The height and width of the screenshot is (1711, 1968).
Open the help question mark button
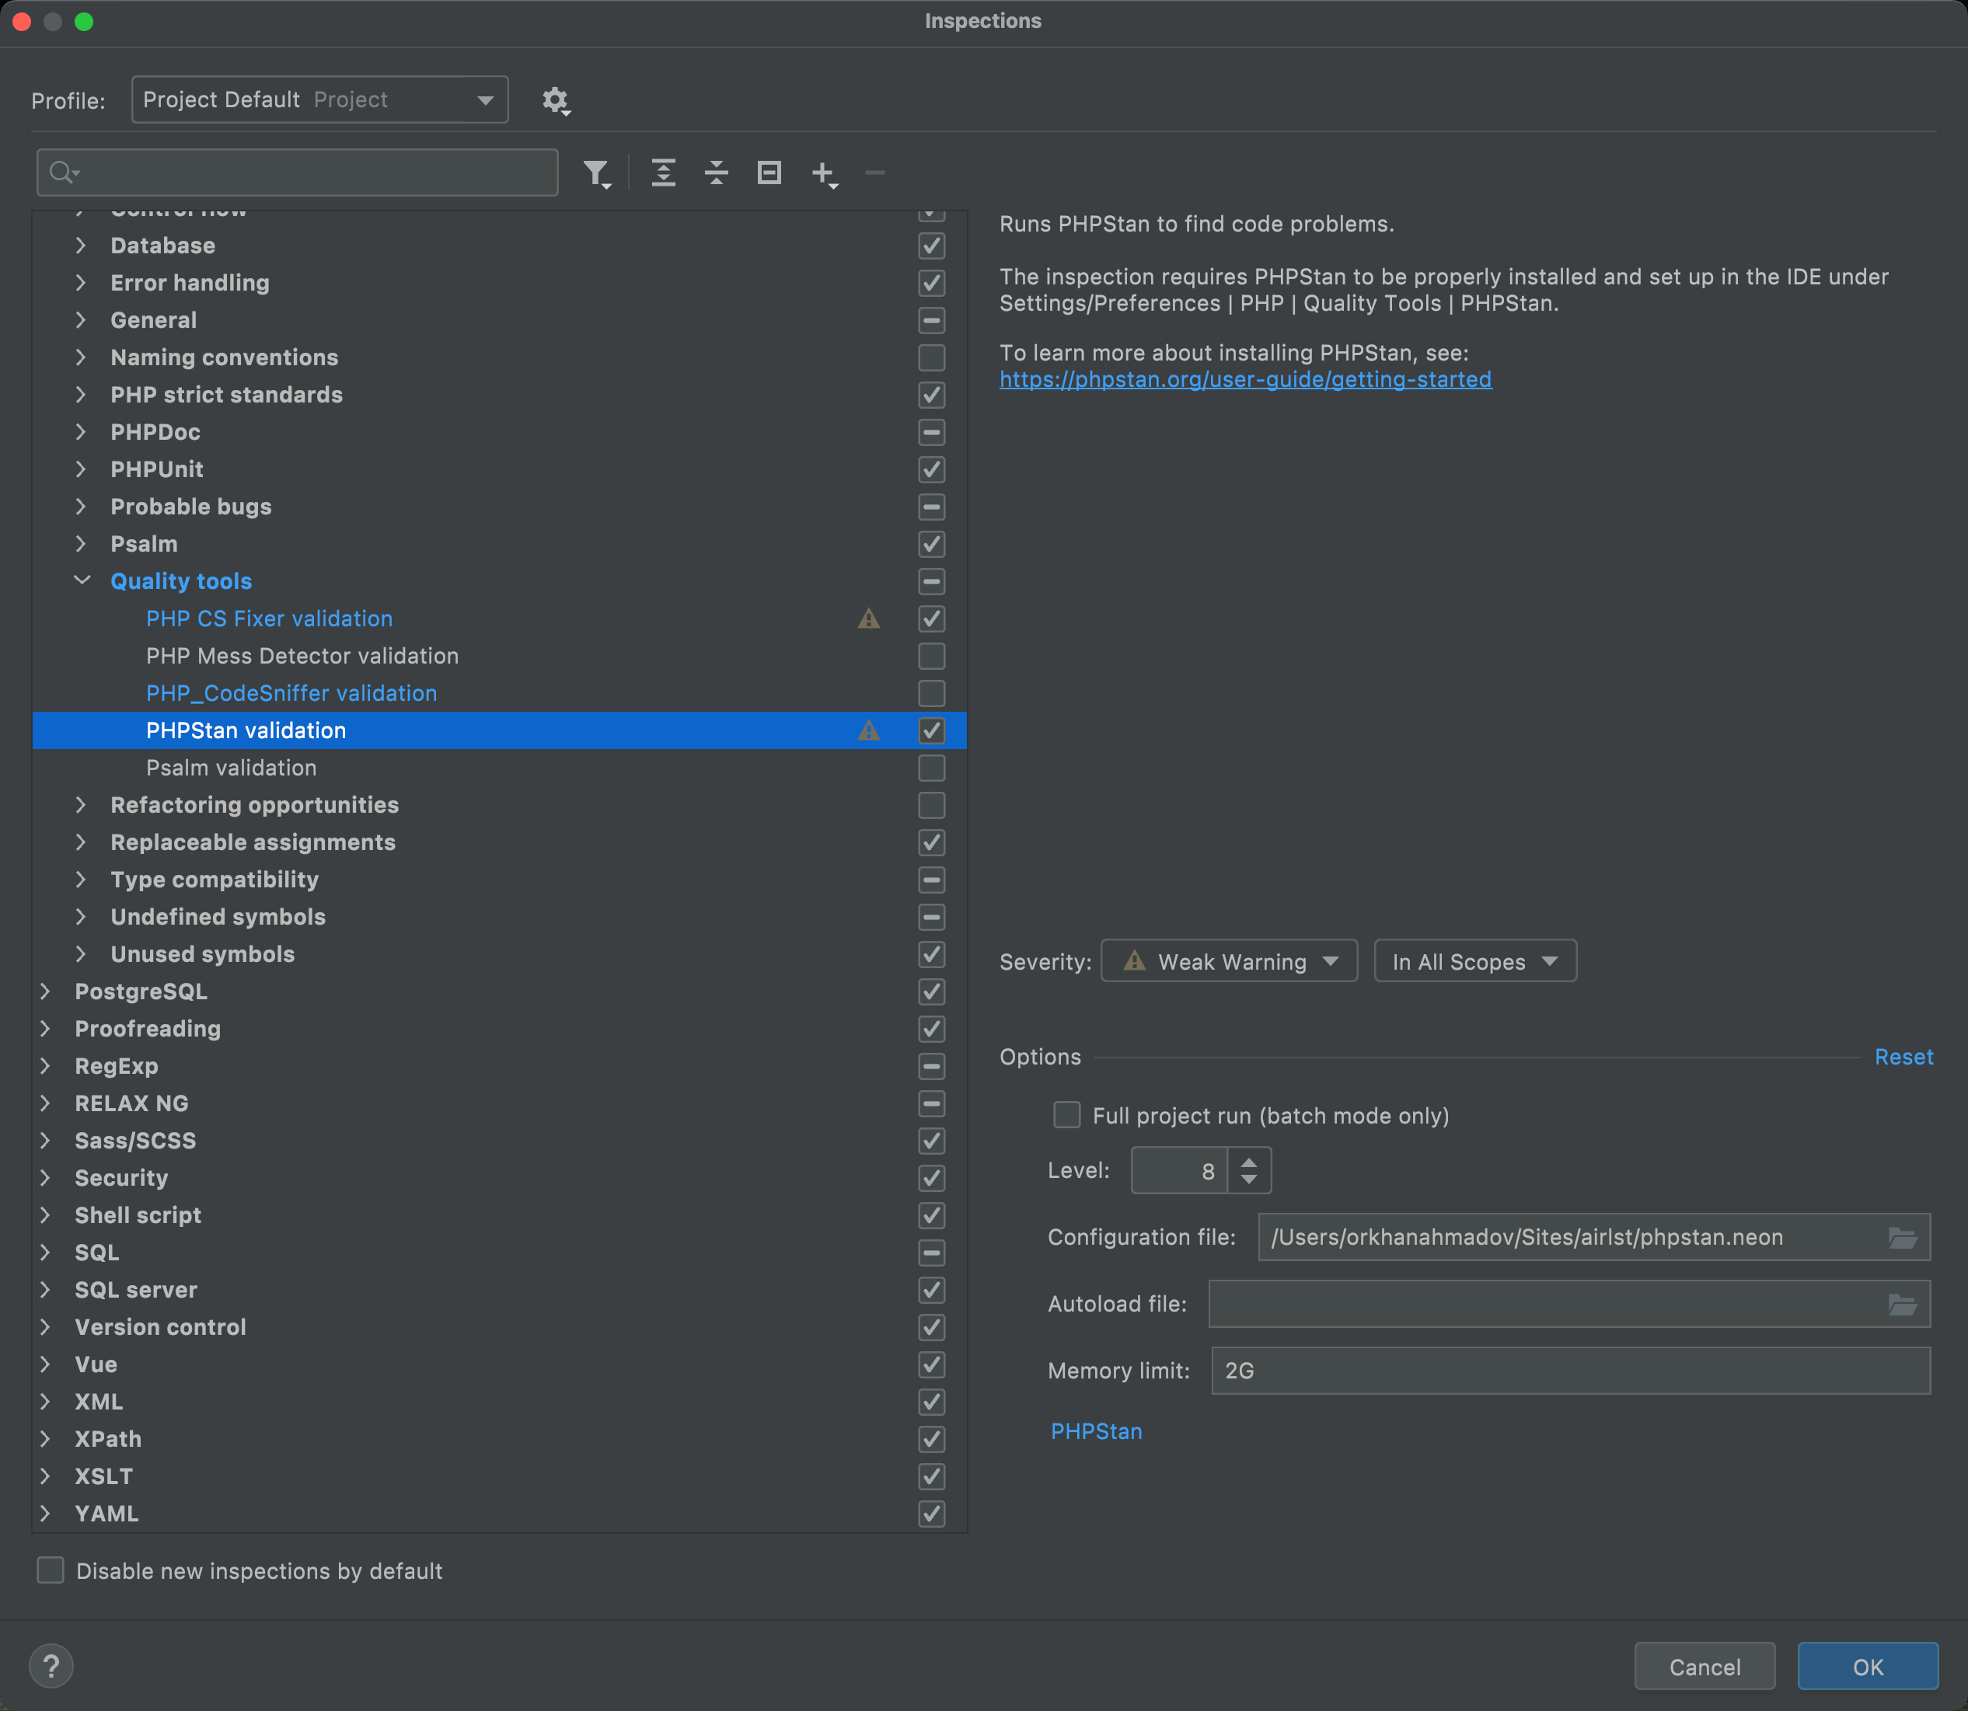click(51, 1666)
